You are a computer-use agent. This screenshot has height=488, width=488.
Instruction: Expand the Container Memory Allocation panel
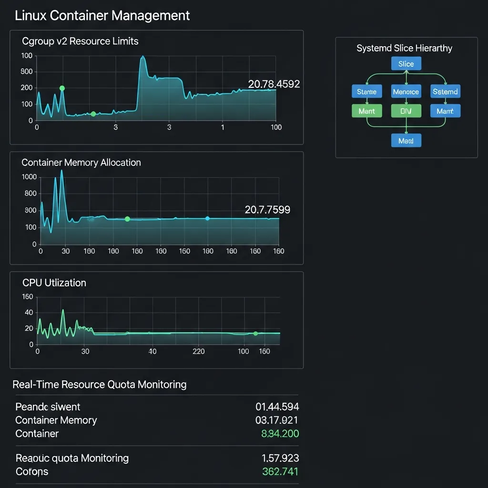[x=81, y=163]
